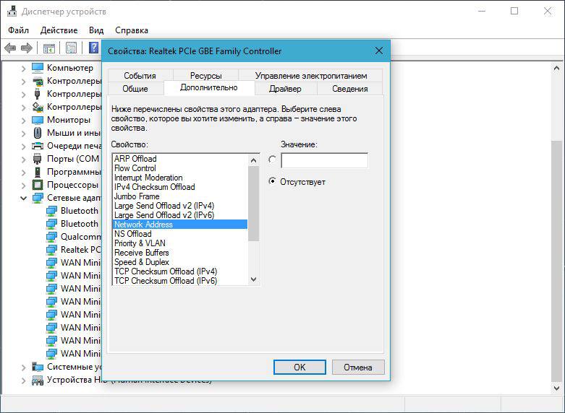
Task: Expand the Системные устройства tree node
Action: [23, 367]
